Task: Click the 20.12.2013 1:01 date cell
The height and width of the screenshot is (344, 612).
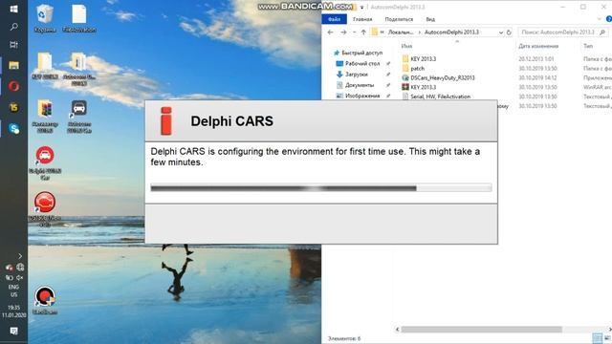Action: [x=536, y=59]
